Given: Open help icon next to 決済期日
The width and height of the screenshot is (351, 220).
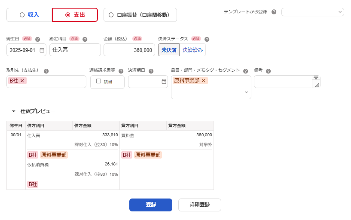Looking at the screenshot, I should 151,71.
